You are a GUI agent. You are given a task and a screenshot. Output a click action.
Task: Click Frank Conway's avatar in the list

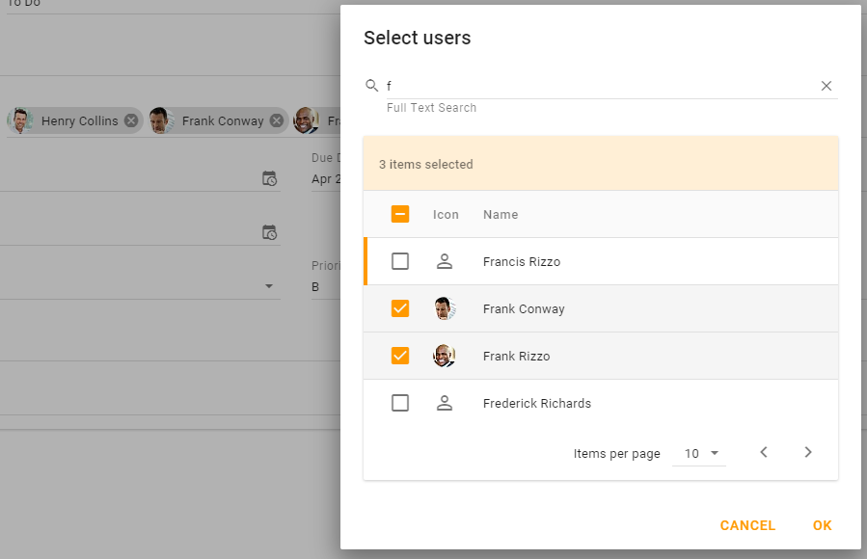pyautogui.click(x=445, y=308)
